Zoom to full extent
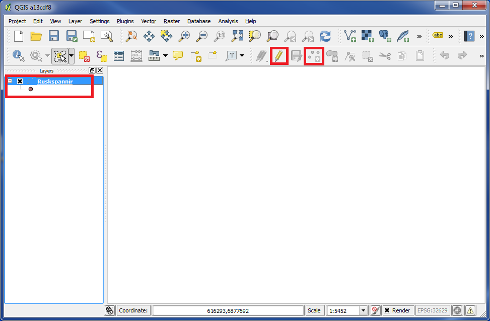Screen dimensions: 490x321 [237, 36]
